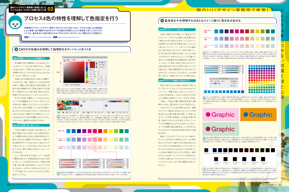This screenshot has width=289, height=192.
Task: Select the K100%のみ black swatch
Action: pyautogui.click(x=206, y=150)
